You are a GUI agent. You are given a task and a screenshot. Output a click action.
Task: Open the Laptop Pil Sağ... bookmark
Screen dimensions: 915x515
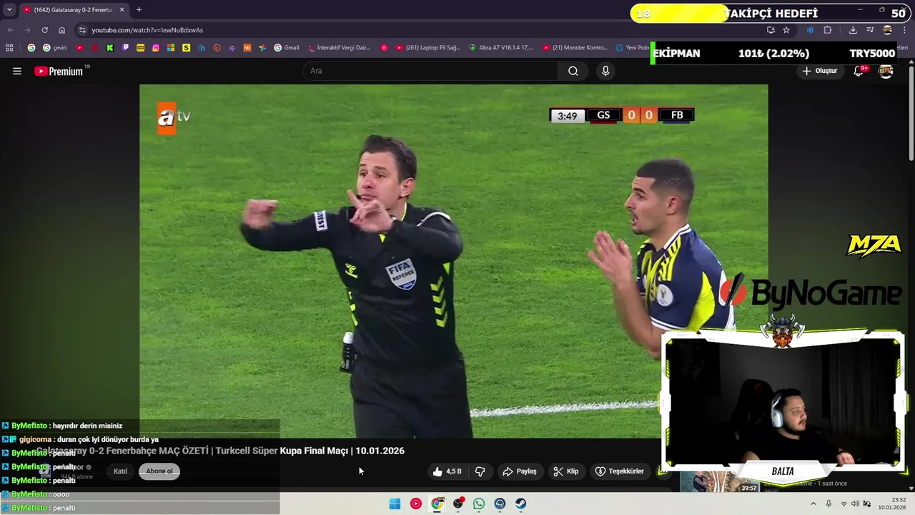(427, 48)
